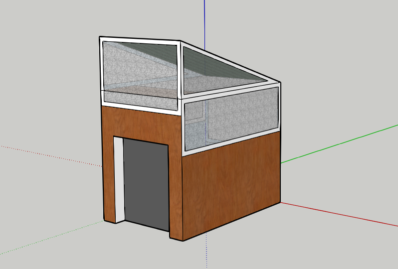398x269 pixels.
Task: Click the solid blue axis above the model
Action: coord(204,24)
